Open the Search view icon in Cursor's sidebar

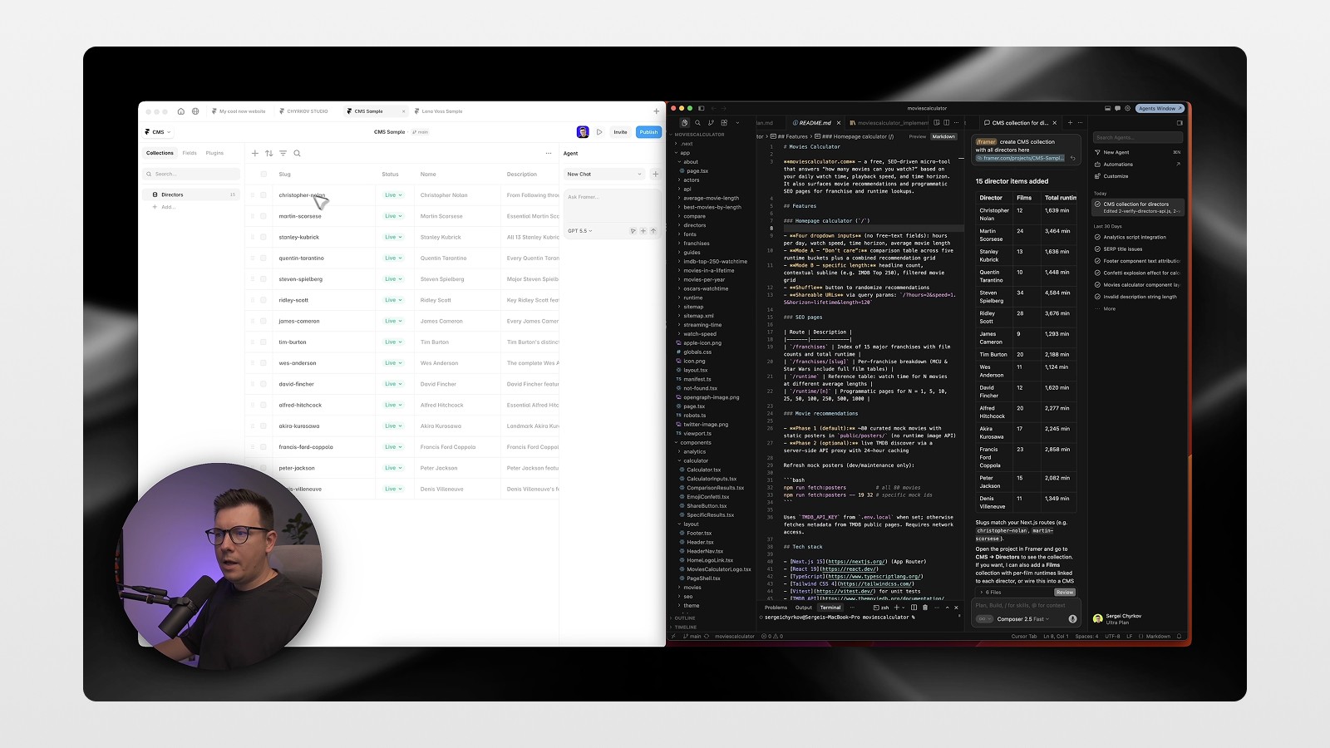(697, 123)
